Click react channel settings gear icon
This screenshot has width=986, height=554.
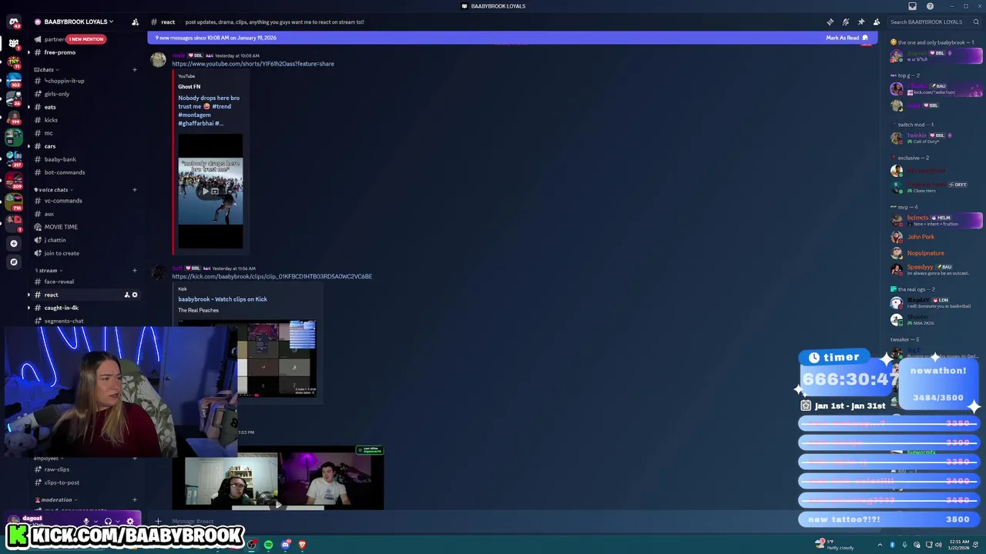coord(135,295)
